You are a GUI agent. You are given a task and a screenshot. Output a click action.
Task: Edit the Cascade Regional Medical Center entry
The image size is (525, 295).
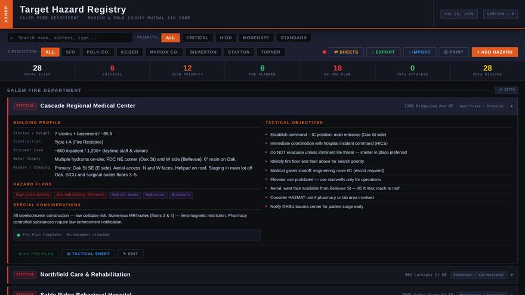point(131,254)
